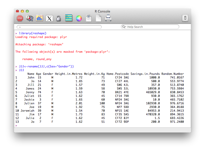Click random number '971.2400'
This screenshot has height=152, width=205.
coord(177,122)
